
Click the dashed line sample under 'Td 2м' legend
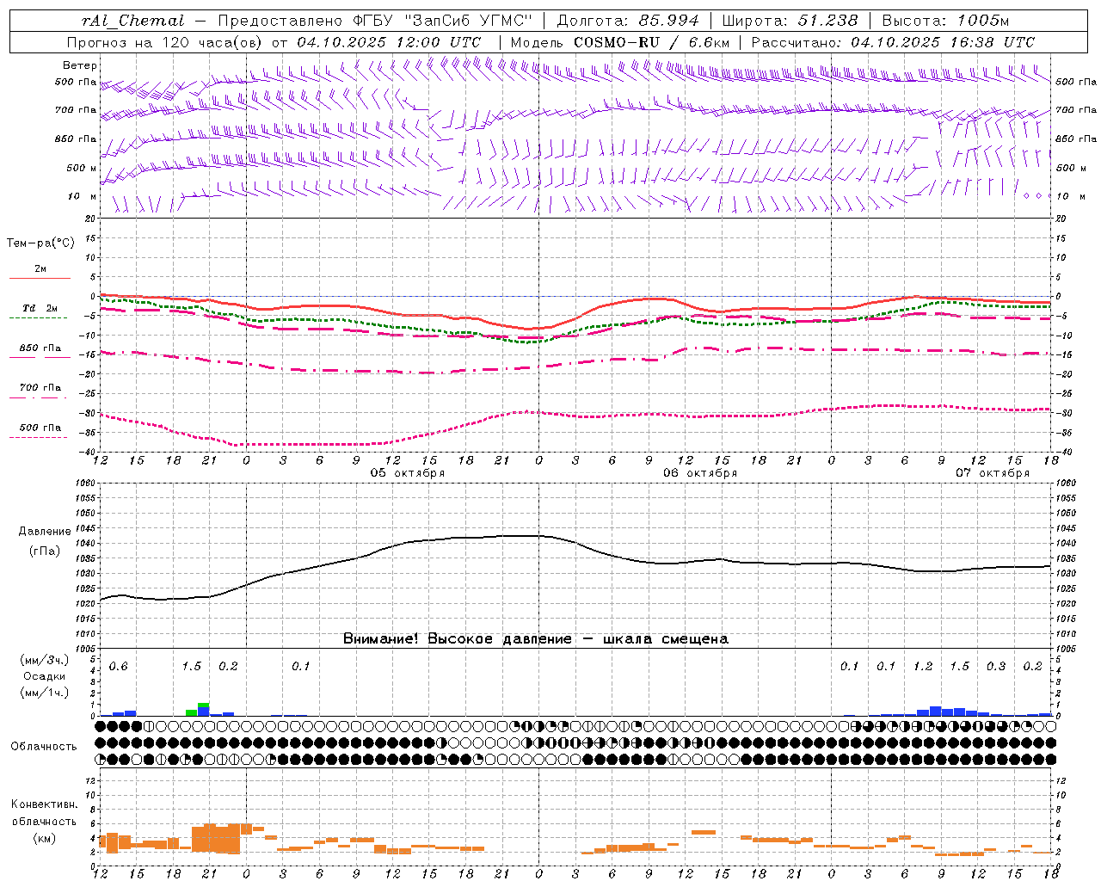tap(39, 318)
